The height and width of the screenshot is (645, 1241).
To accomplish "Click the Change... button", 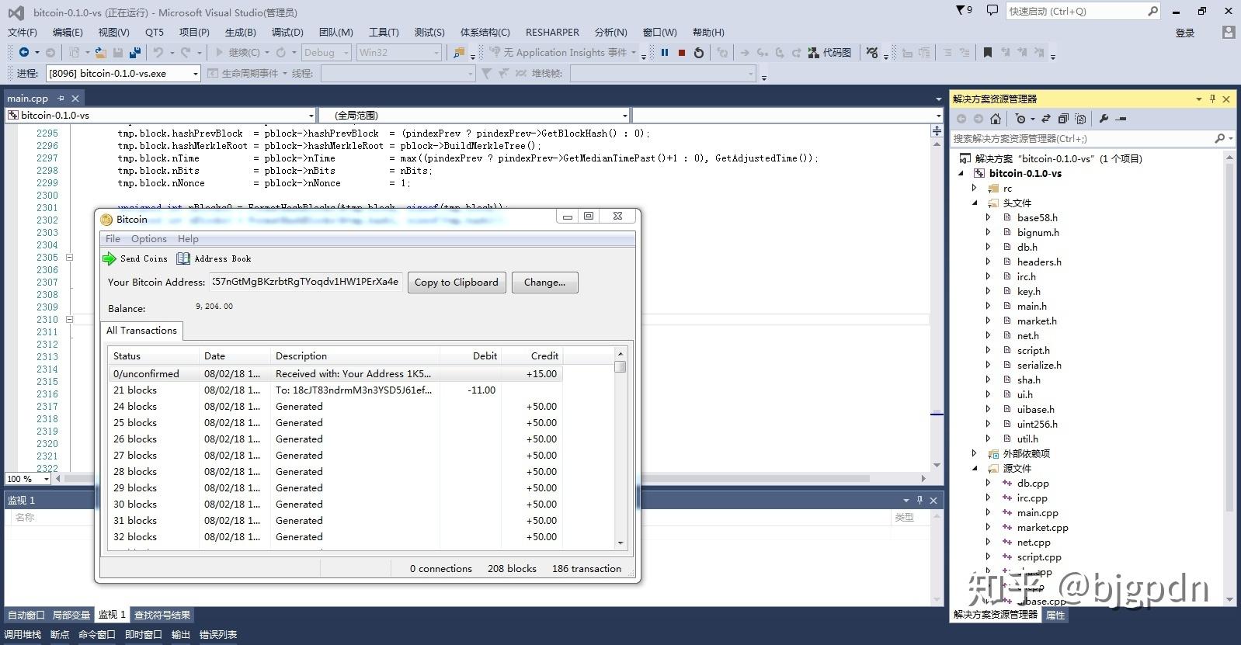I will click(x=544, y=283).
